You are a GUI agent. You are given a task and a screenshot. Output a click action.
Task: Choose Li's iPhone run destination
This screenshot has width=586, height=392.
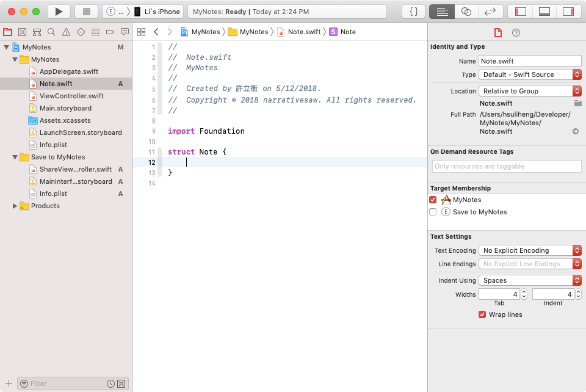click(x=157, y=12)
